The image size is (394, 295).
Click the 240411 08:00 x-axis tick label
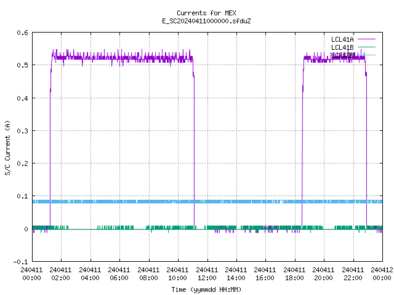coord(148,274)
